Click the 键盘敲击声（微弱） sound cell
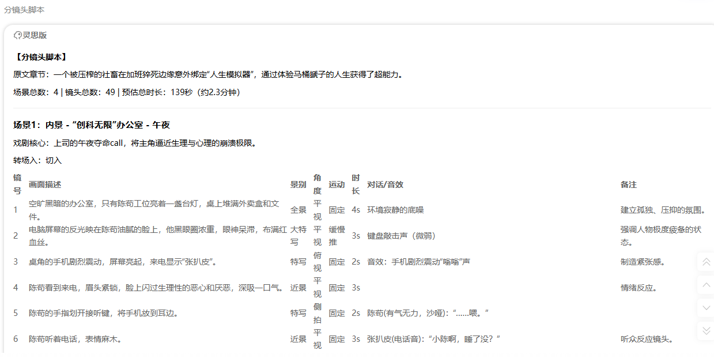The width and height of the screenshot is (714, 358). (x=401, y=236)
